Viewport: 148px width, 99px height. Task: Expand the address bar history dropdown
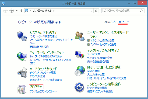click(91, 11)
